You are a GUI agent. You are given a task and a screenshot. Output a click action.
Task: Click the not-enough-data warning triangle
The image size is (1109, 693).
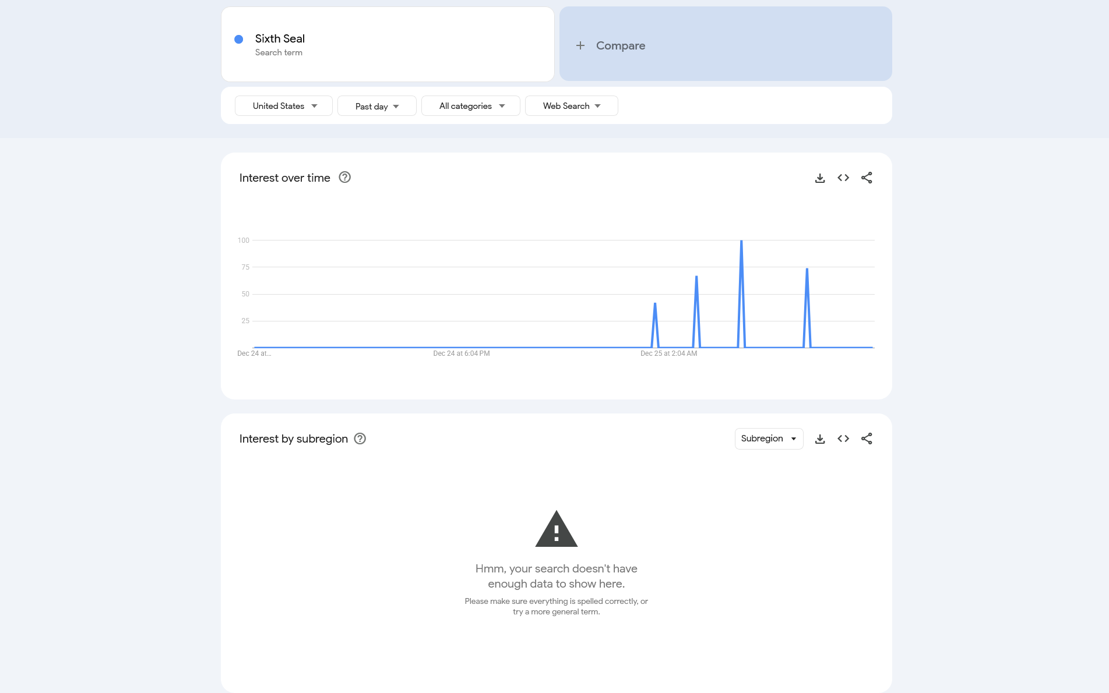[x=557, y=529]
